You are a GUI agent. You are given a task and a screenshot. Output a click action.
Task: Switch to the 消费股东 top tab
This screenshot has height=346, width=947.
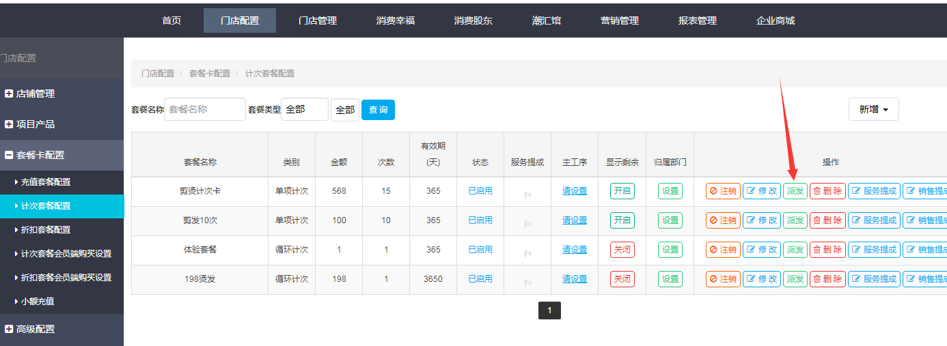(x=473, y=20)
